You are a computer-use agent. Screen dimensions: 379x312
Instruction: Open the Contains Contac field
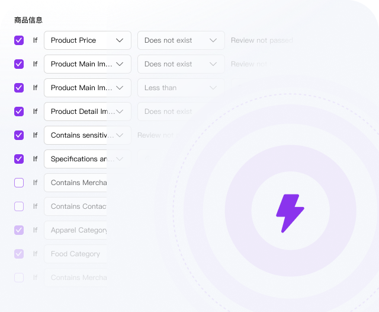(75, 206)
